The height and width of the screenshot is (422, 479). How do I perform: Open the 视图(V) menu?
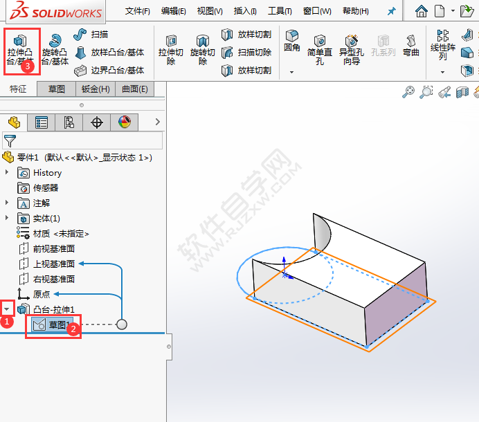point(210,11)
